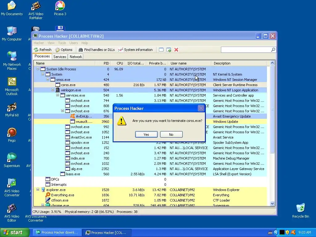Click the Avast tray icon
The image size is (316, 237).
(x=293, y=232)
